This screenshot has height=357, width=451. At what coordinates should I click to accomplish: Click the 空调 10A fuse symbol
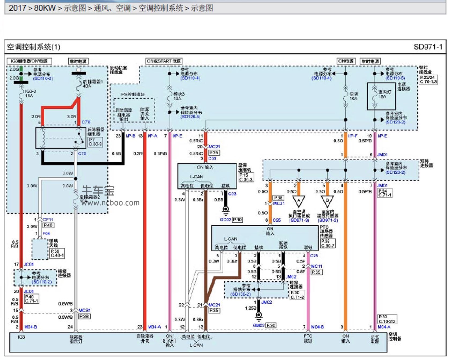pos(346,96)
